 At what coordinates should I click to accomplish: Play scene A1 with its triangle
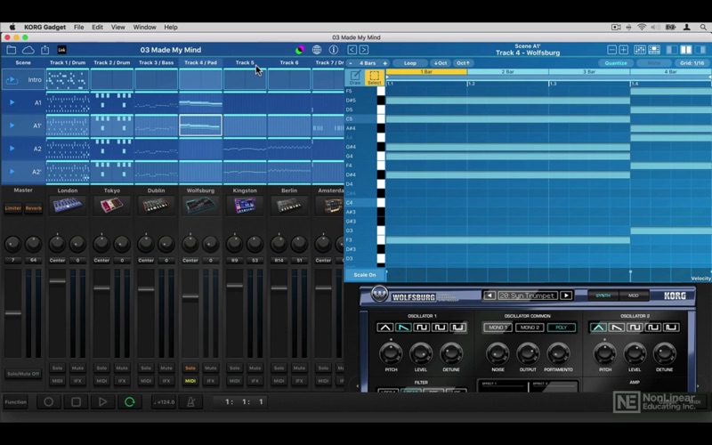pyautogui.click(x=12, y=102)
